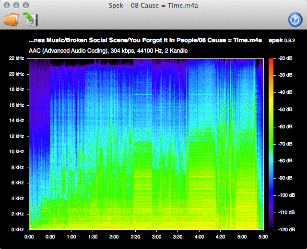Screen dimensions: 307x249
Task: Click the 2:00 time label
Action: [114, 237]
